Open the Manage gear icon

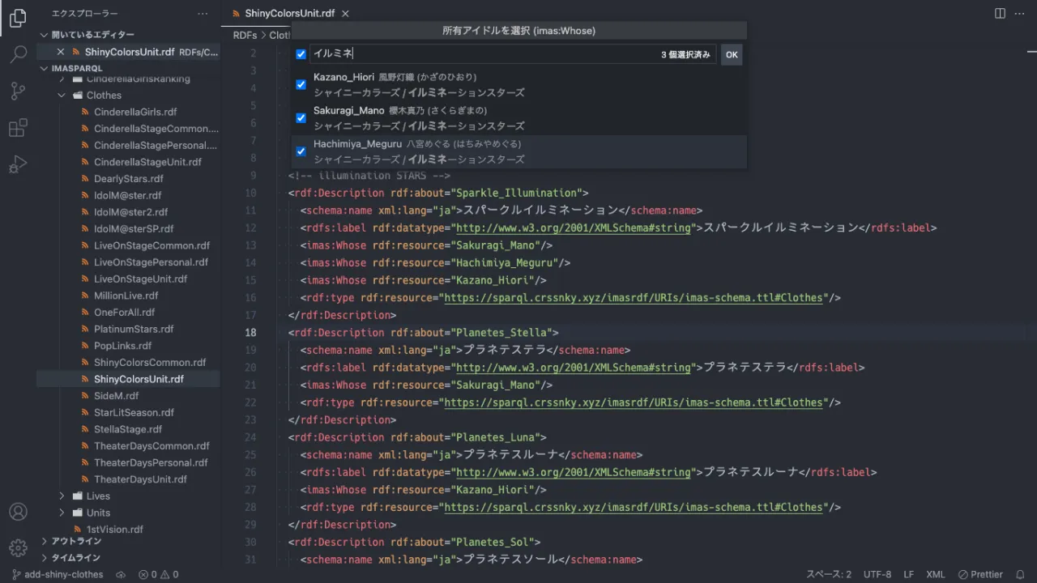click(x=18, y=548)
